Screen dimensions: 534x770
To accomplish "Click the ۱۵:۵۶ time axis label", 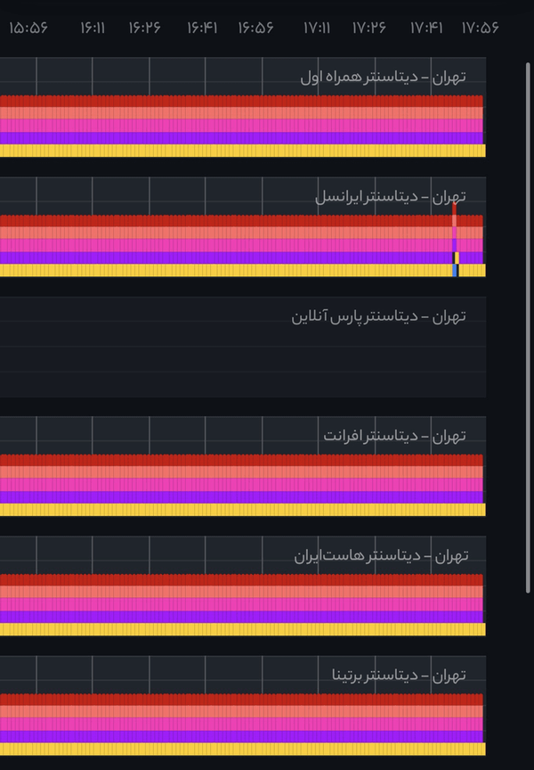I will coord(28,28).
